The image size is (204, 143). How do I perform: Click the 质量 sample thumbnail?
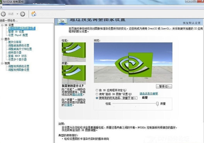click(74, 75)
